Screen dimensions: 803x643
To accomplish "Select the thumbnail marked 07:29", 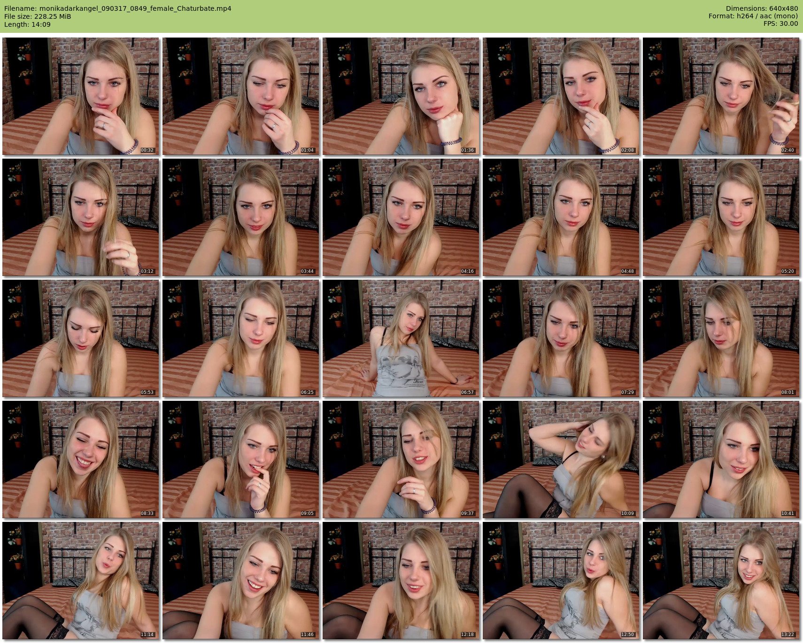I will [x=561, y=338].
